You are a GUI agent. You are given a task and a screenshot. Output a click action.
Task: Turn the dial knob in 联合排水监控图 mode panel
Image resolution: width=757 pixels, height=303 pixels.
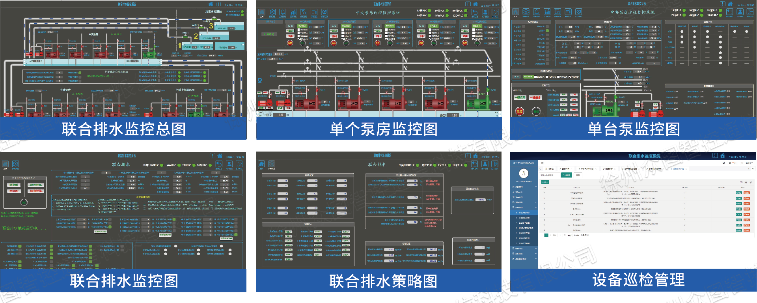[x=24, y=202]
